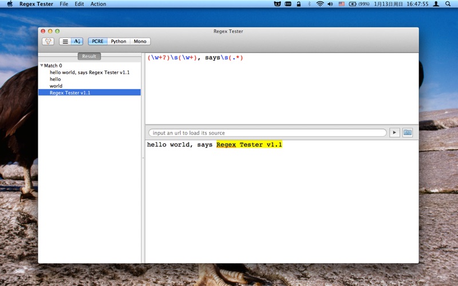Select the PCRE regex engine
Screen dimensions: 458x286
click(97, 41)
